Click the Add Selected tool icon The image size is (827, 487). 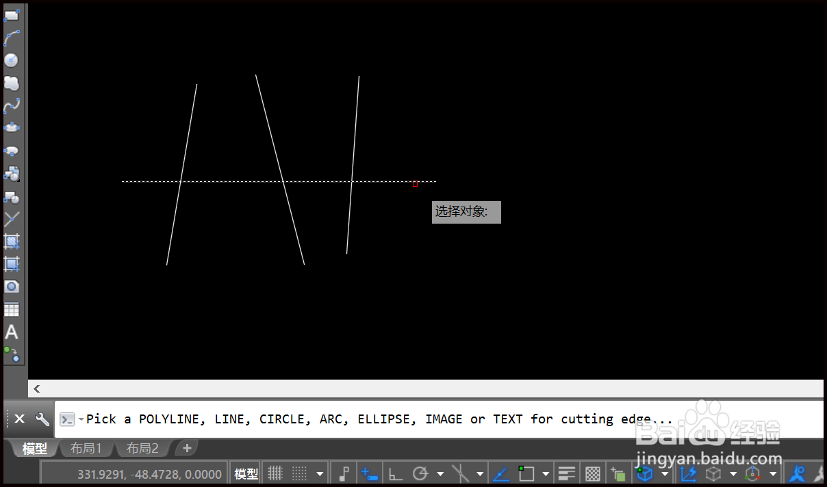(x=12, y=354)
